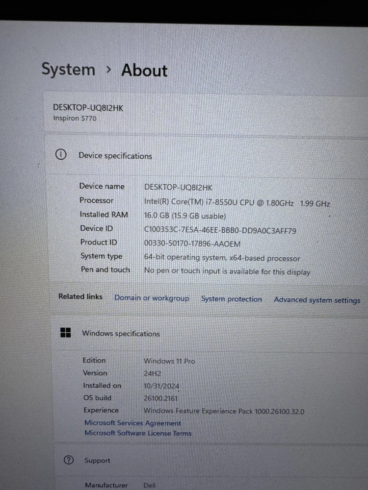Click the OS build number 26100.2161
Image resolution: width=368 pixels, height=490 pixels.
160,398
